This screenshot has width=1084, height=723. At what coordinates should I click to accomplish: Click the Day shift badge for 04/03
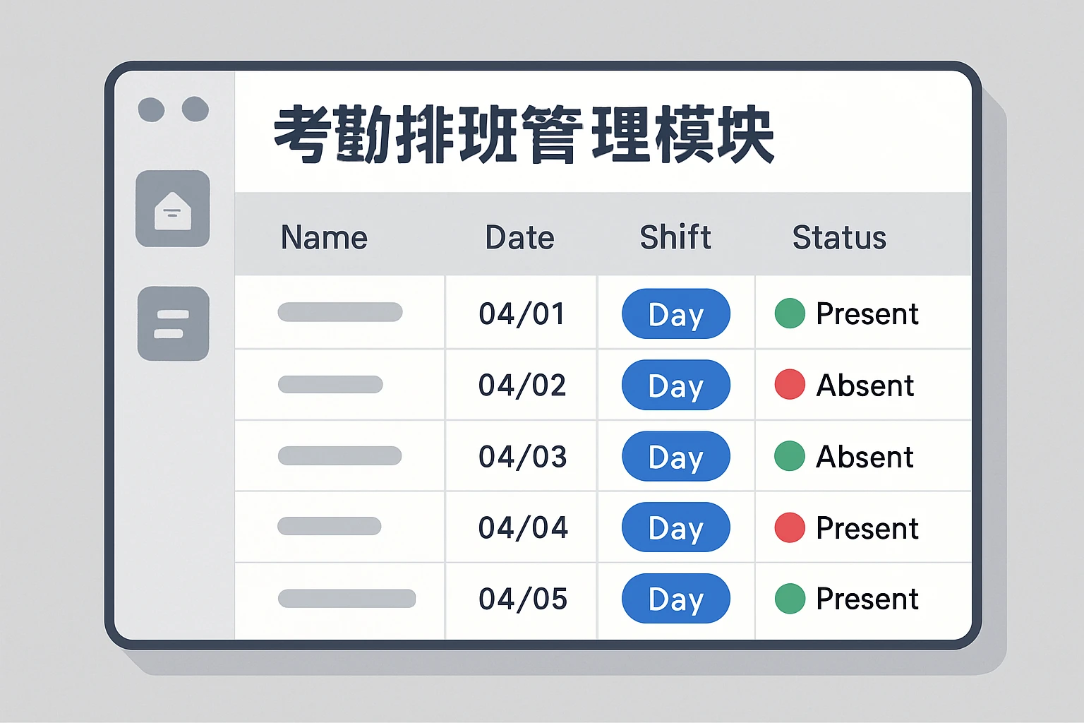click(x=675, y=456)
